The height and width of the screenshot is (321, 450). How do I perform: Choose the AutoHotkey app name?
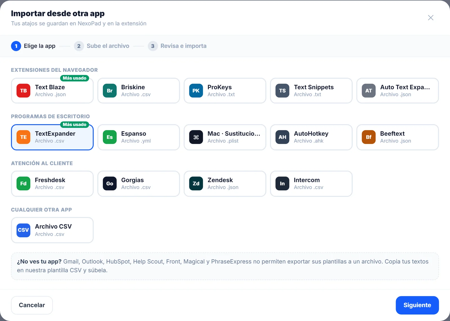pyautogui.click(x=311, y=134)
